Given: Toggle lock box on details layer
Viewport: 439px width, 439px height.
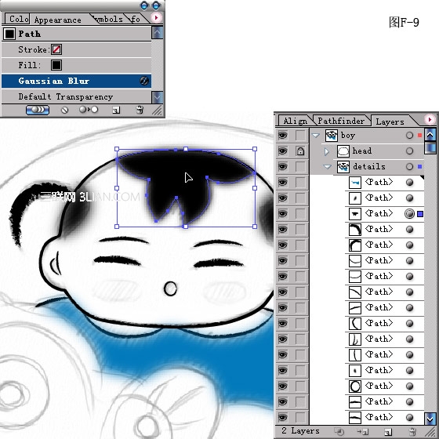Looking at the screenshot, I should [x=300, y=167].
